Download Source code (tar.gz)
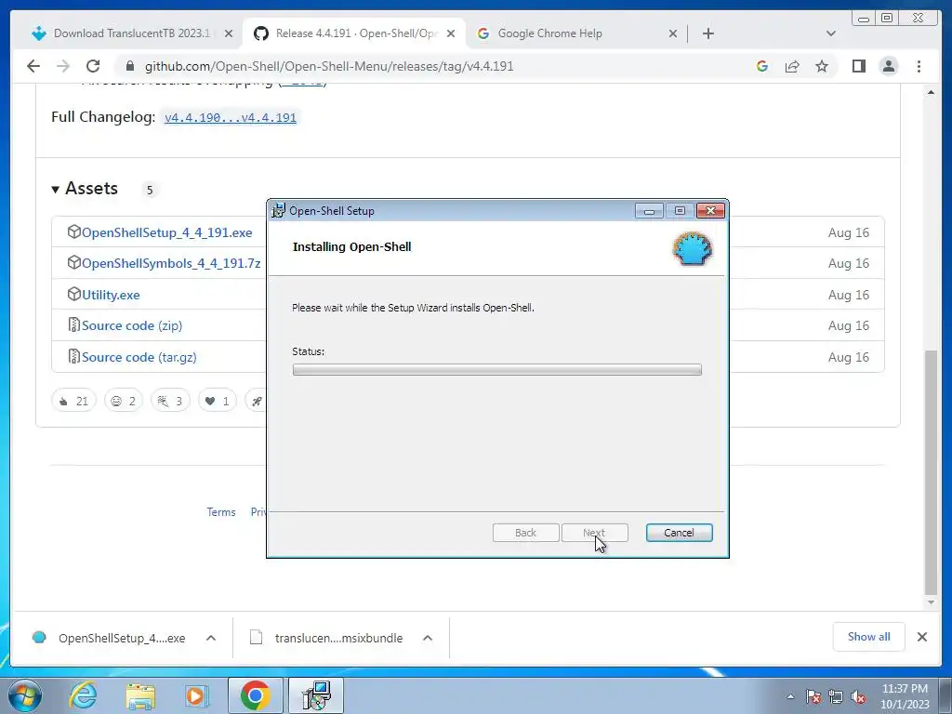This screenshot has height=714, width=952. [139, 357]
